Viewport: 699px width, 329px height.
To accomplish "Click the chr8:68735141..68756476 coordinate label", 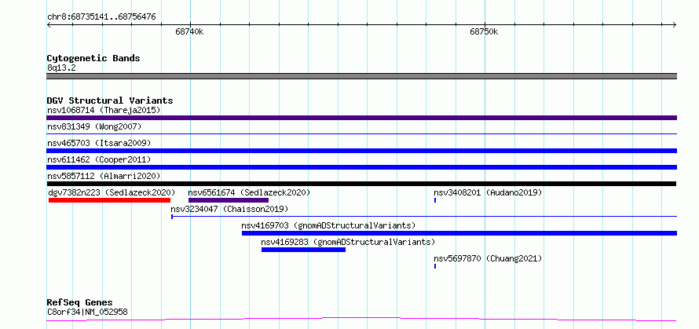I will pyautogui.click(x=101, y=17).
